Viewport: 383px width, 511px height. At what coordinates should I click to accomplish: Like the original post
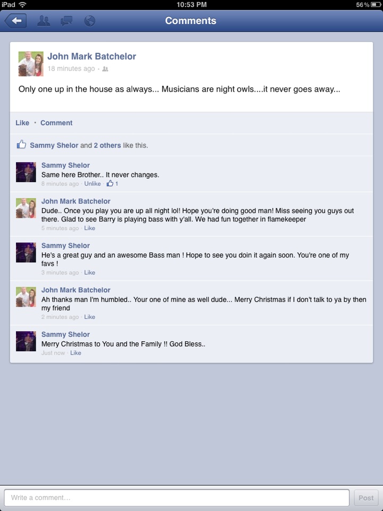[x=22, y=123]
